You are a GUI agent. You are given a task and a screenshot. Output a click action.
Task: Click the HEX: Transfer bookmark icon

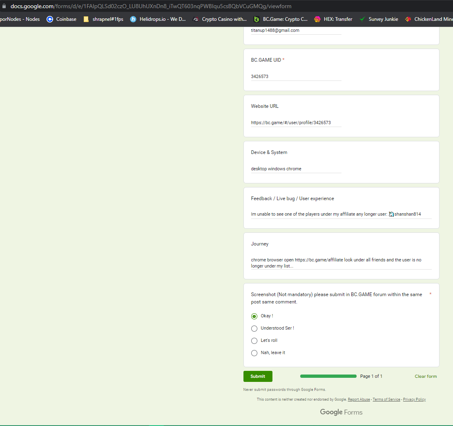coord(317,19)
